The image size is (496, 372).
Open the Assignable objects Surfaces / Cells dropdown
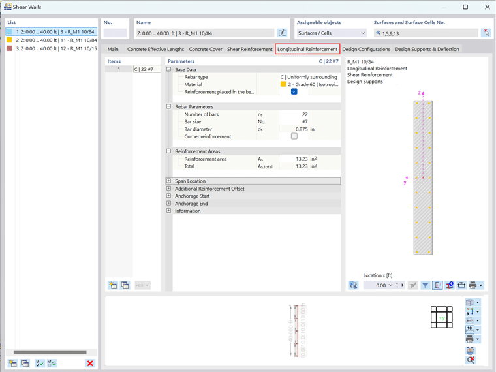[x=332, y=33]
